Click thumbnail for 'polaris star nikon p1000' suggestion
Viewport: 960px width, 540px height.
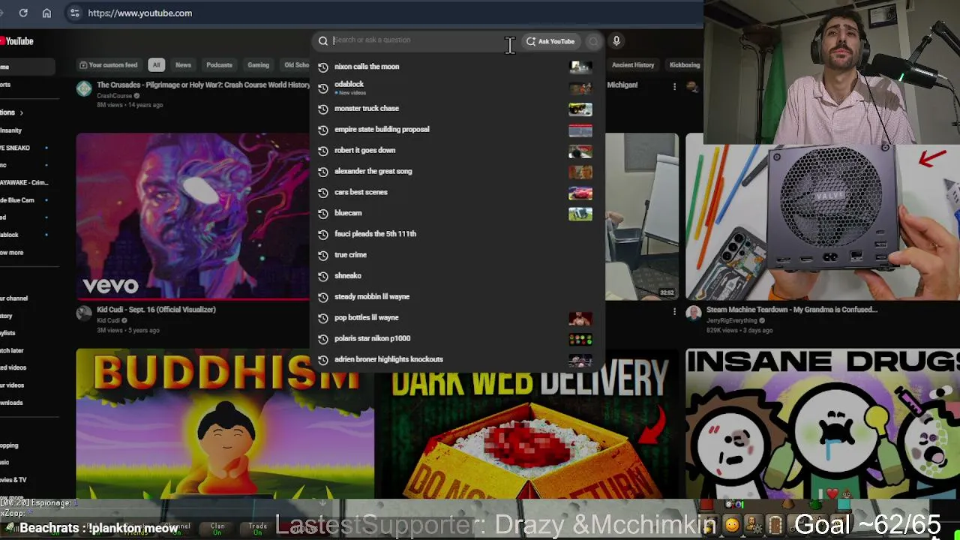pyautogui.click(x=580, y=340)
